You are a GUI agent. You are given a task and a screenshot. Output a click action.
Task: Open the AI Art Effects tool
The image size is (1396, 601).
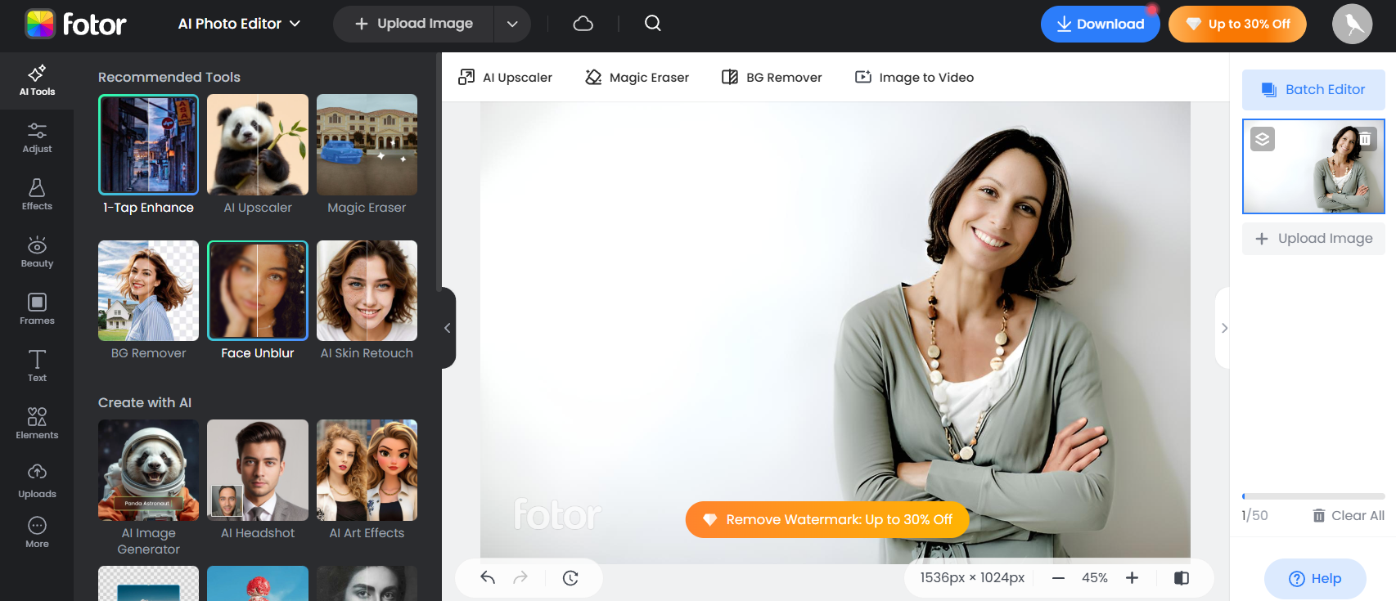coord(367,481)
